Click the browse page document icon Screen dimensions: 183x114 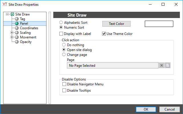point(168,65)
